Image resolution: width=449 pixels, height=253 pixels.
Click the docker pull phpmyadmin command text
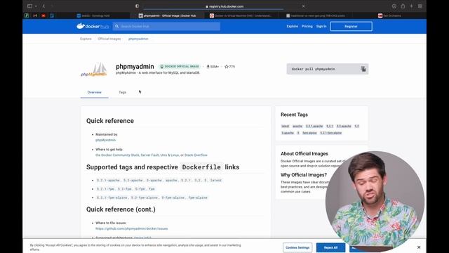point(314,69)
